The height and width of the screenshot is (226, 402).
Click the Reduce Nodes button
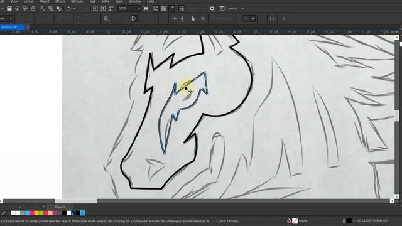[222, 18]
